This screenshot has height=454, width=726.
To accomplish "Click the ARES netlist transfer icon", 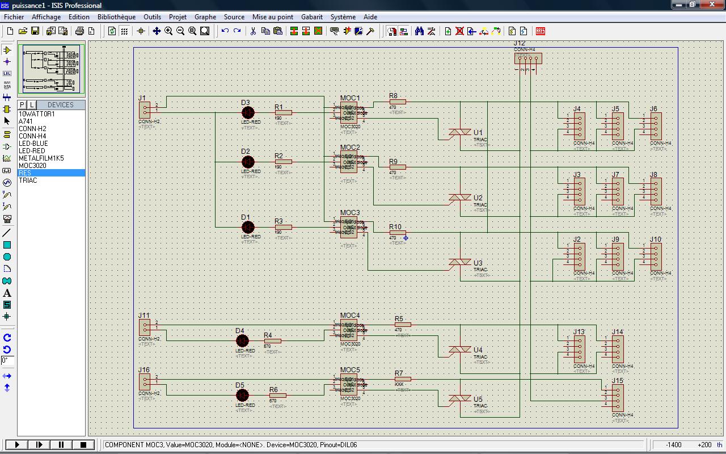I will point(540,31).
